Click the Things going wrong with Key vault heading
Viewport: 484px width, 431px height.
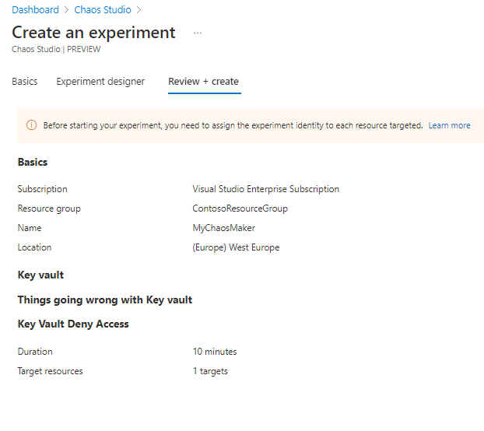click(105, 300)
